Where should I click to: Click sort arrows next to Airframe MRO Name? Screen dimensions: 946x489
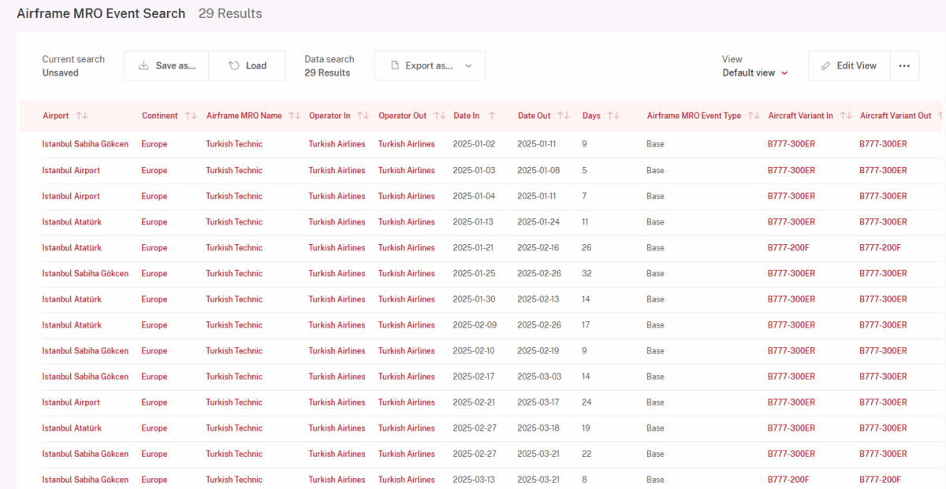coord(295,116)
